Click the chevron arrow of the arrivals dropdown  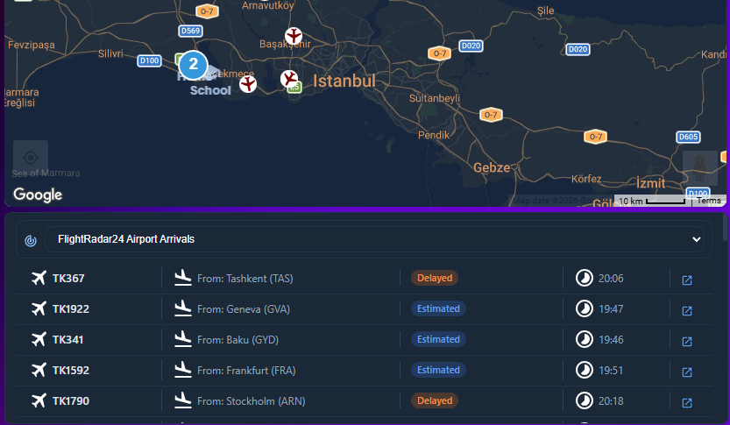(x=696, y=239)
